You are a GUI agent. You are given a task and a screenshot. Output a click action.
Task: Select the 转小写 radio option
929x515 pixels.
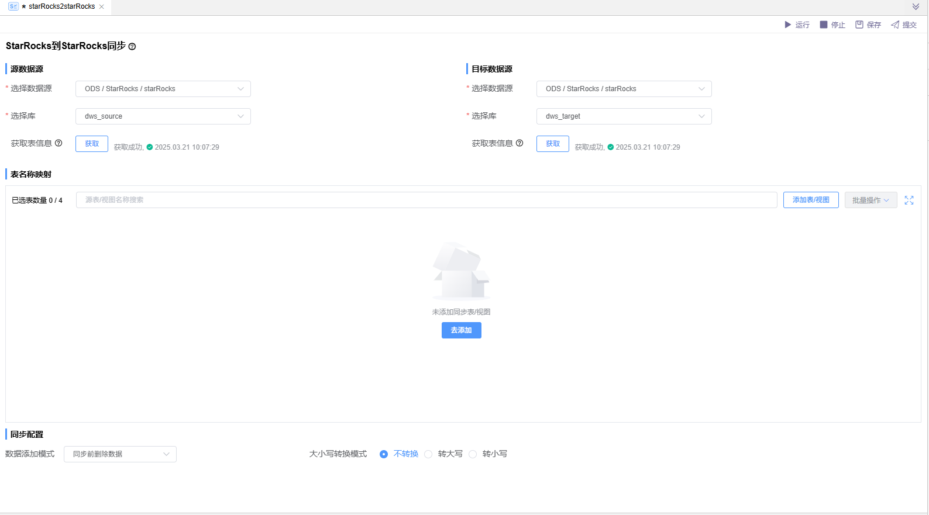[473, 454]
